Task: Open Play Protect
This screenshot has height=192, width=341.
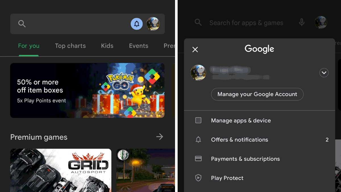Action: tap(259, 178)
